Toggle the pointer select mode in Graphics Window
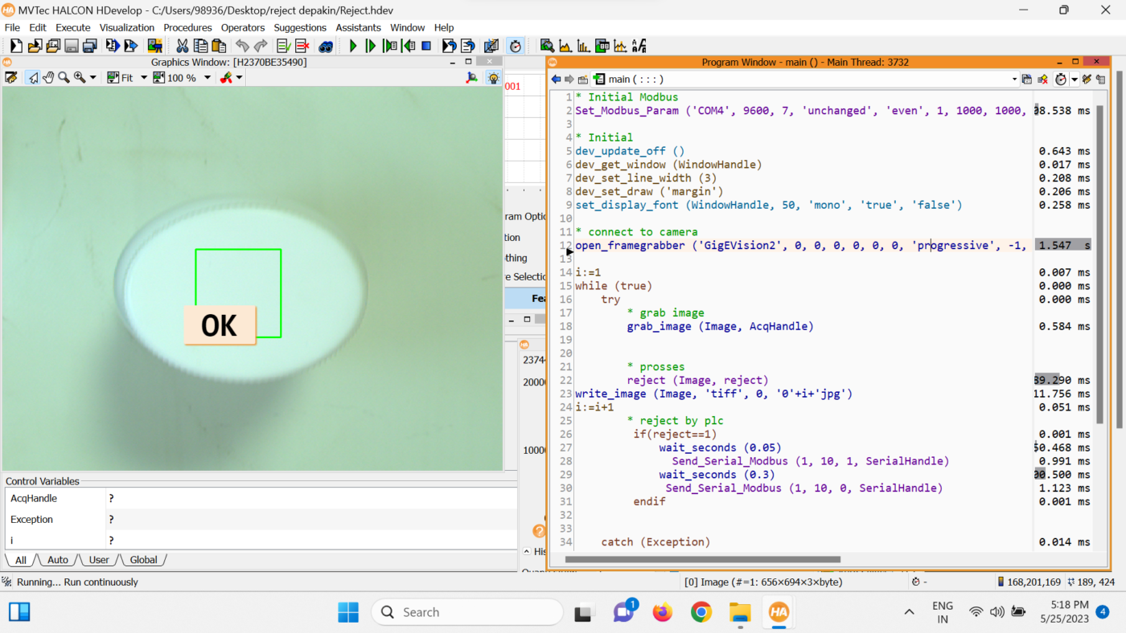The image size is (1126, 633). 33,78
